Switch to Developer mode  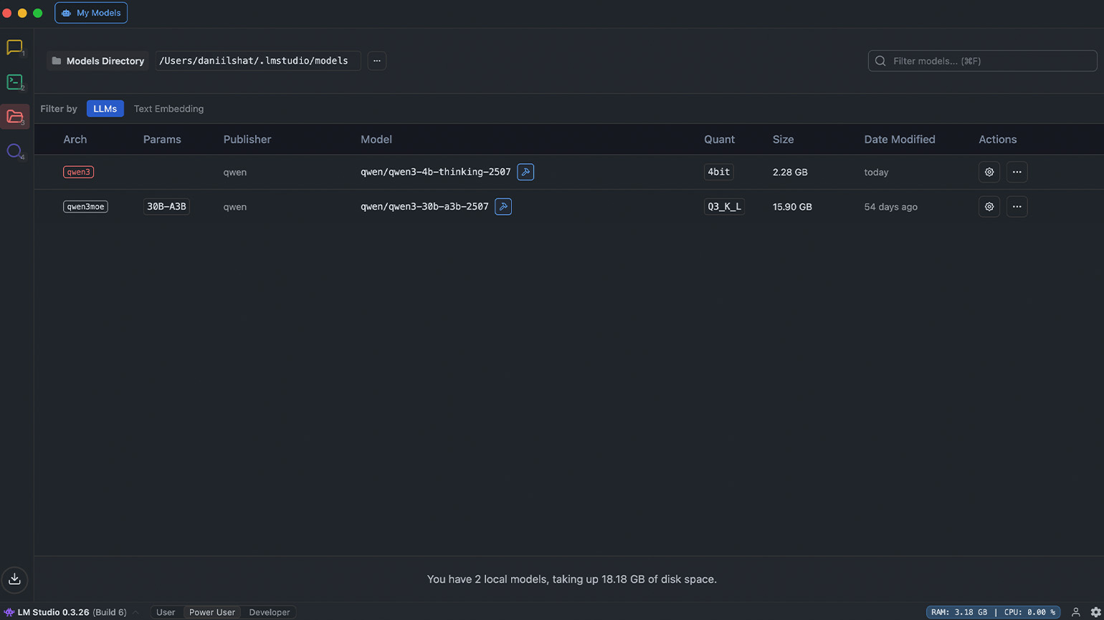pyautogui.click(x=270, y=612)
